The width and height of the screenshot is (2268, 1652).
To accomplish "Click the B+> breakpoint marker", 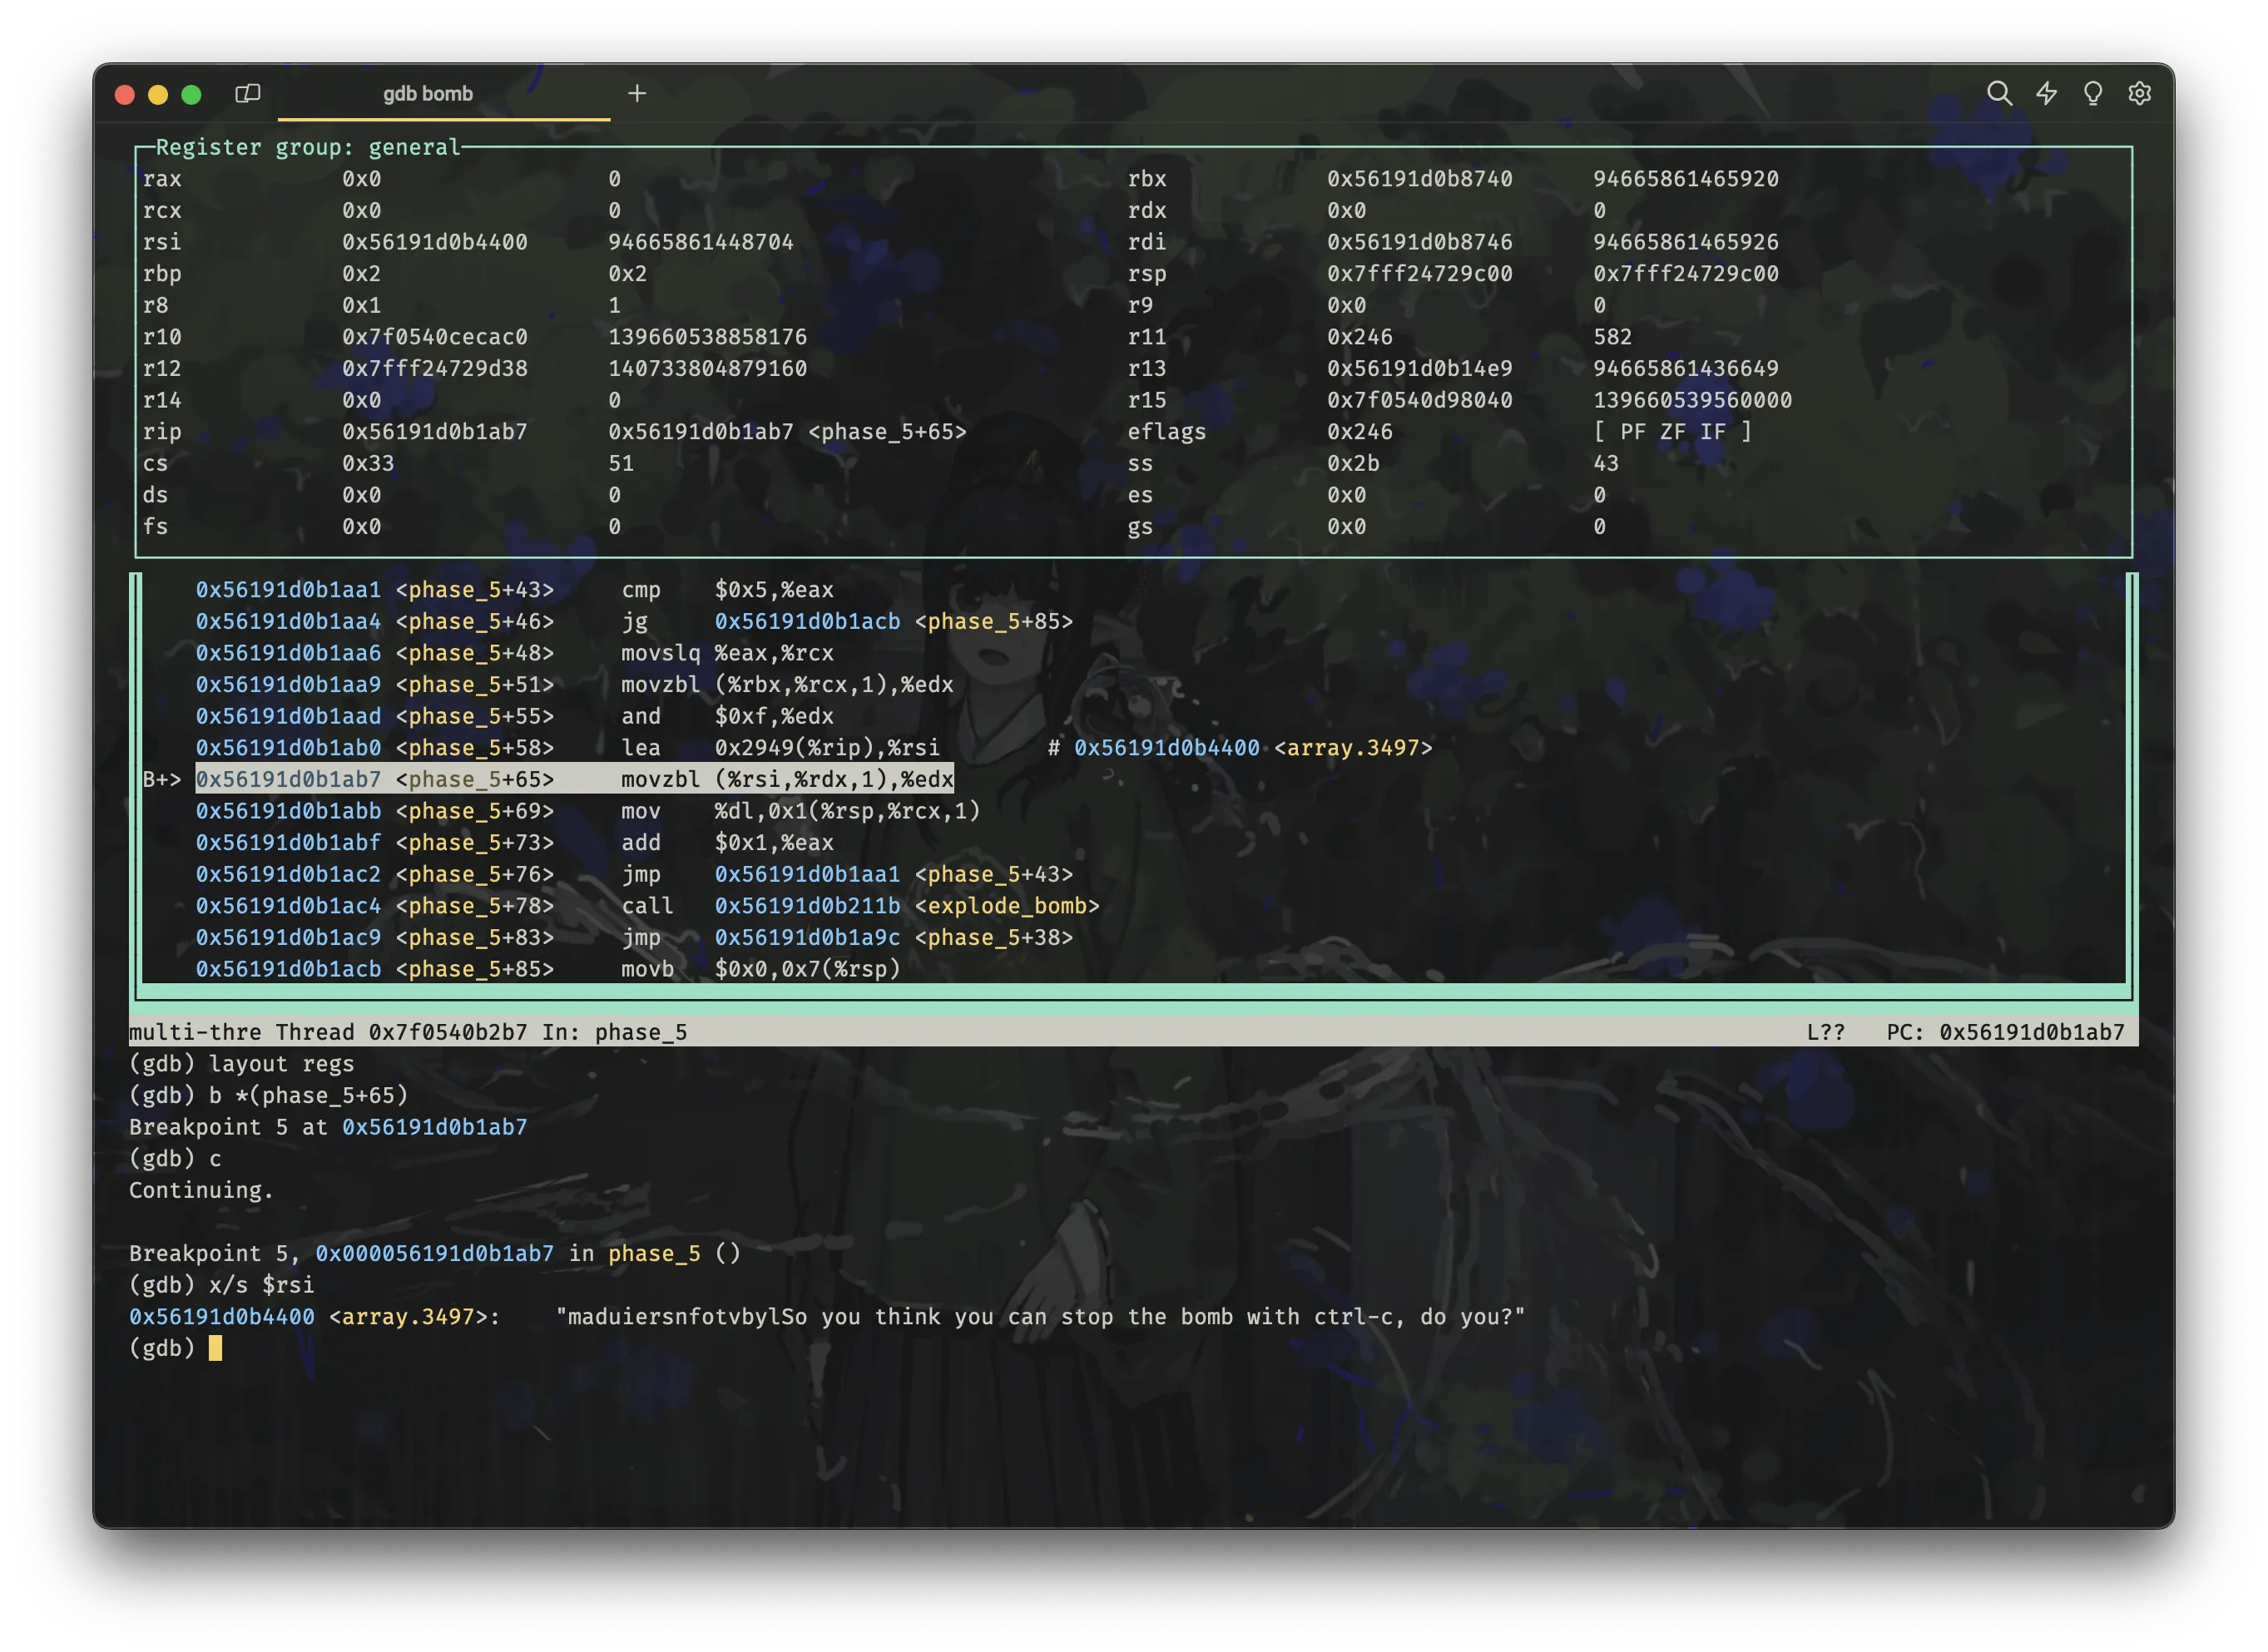I will 162,780.
